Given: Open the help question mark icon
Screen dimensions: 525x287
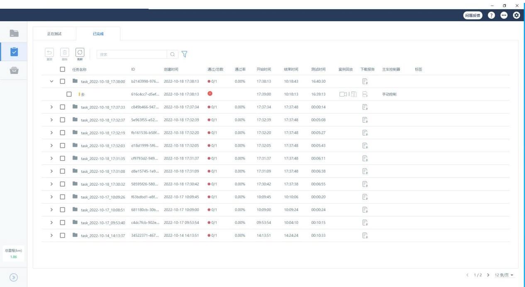Looking at the screenshot, I should coord(491,15).
